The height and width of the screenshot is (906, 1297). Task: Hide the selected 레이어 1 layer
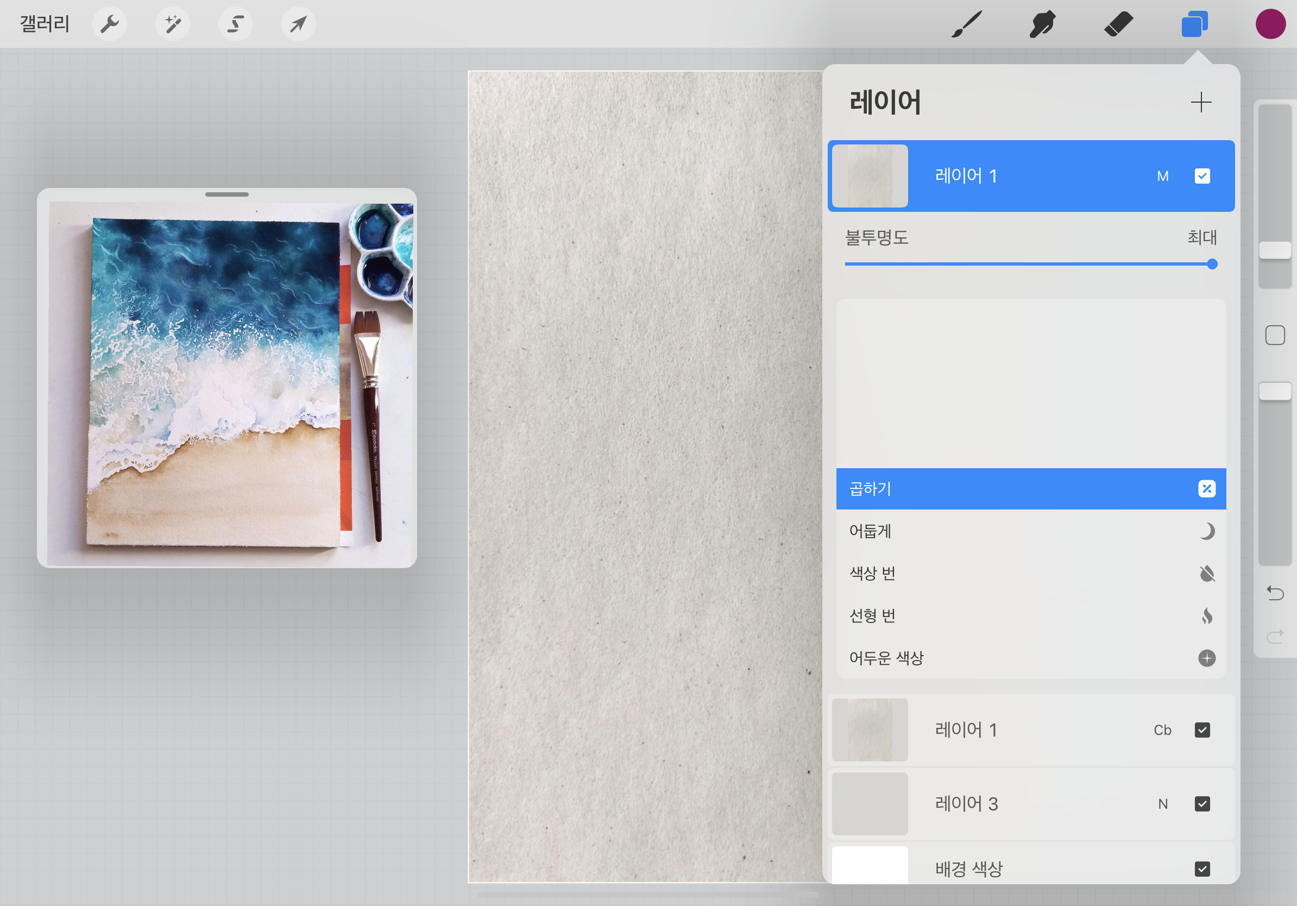[x=1202, y=176]
